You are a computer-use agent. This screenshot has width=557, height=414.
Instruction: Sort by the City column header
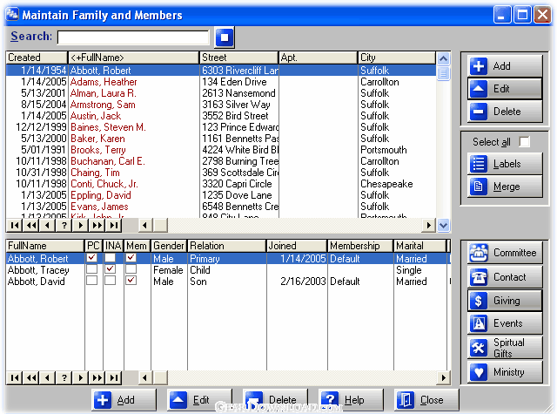coord(397,58)
